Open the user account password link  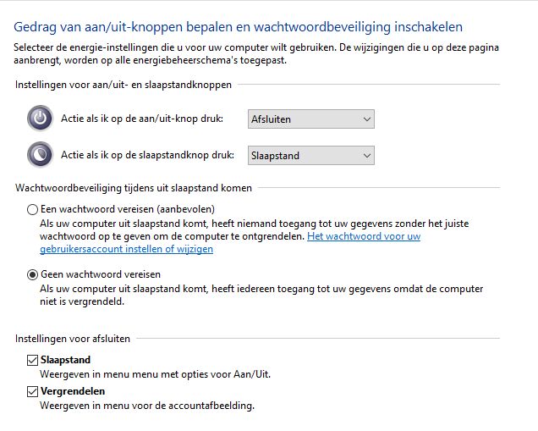pos(364,236)
